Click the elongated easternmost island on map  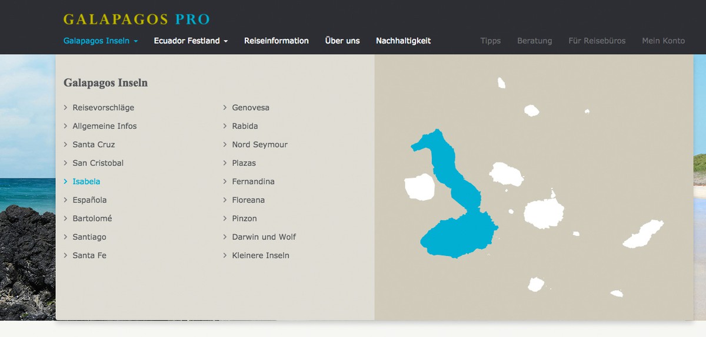(644, 233)
